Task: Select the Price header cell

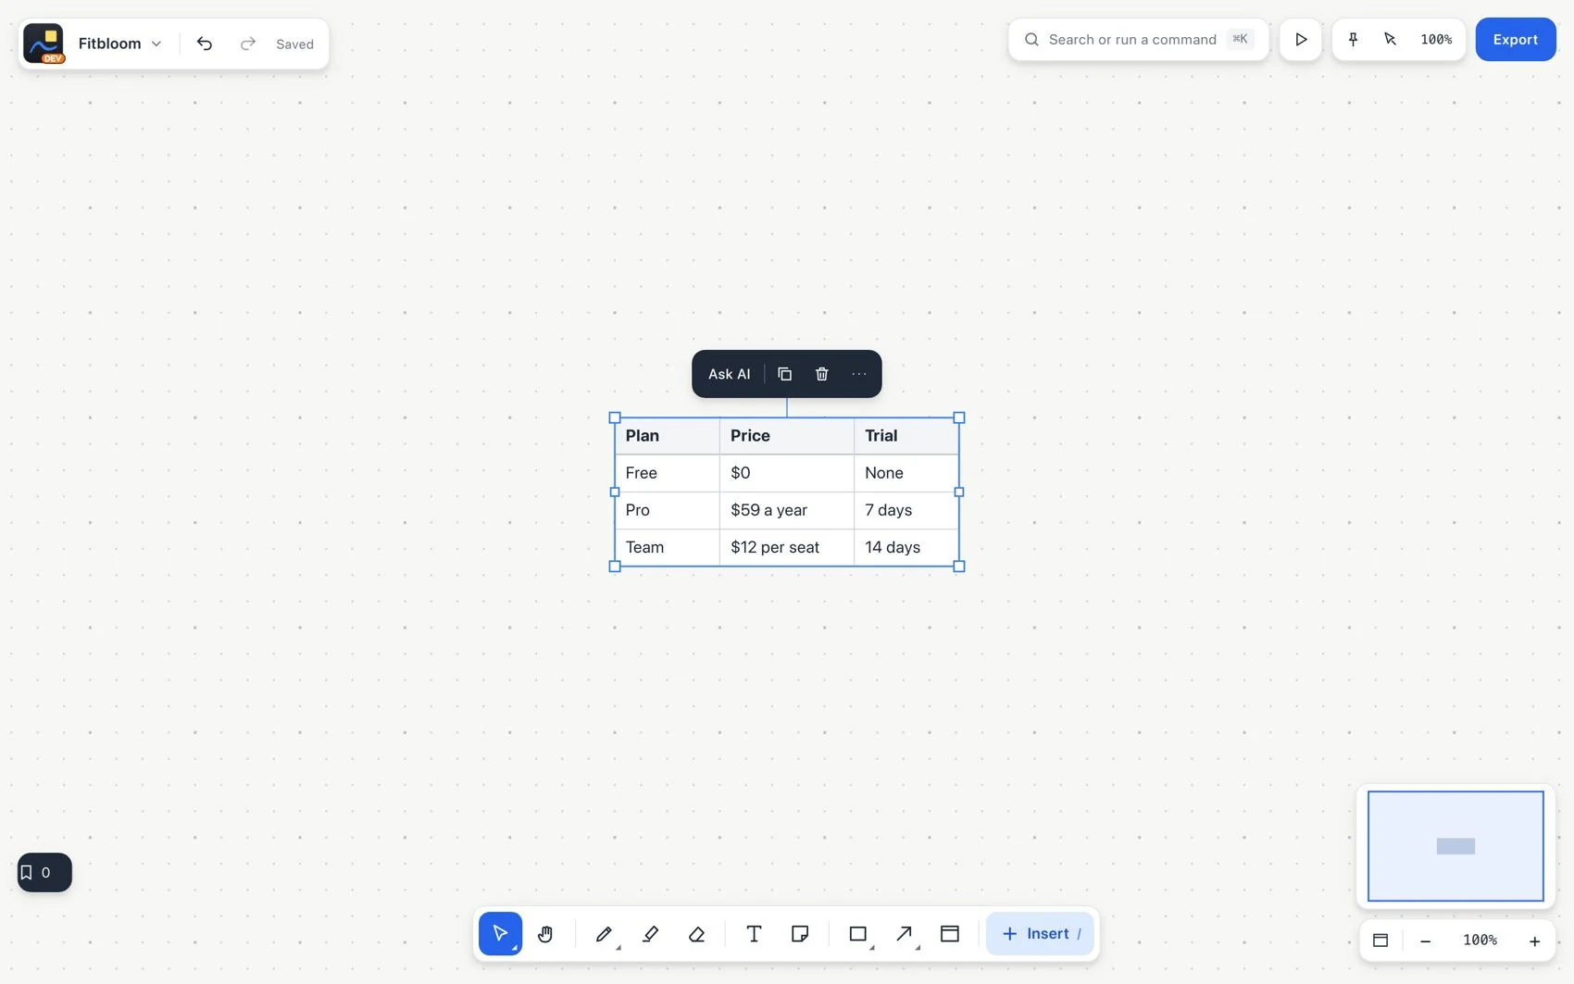Action: pos(786,436)
